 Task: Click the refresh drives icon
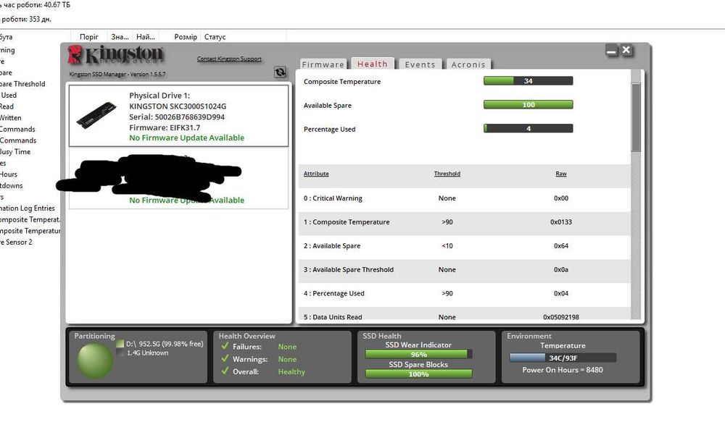tap(280, 72)
